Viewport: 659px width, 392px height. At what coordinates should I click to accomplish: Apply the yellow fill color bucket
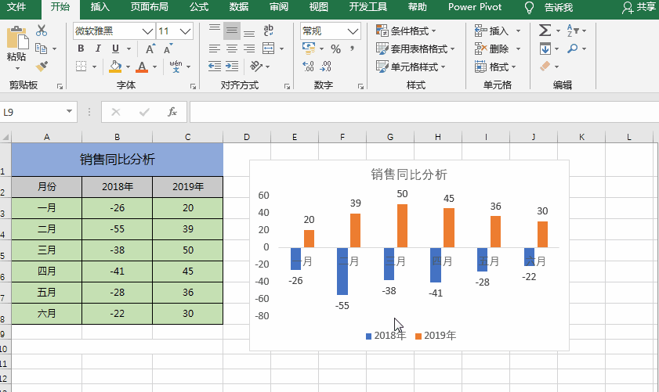click(115, 67)
